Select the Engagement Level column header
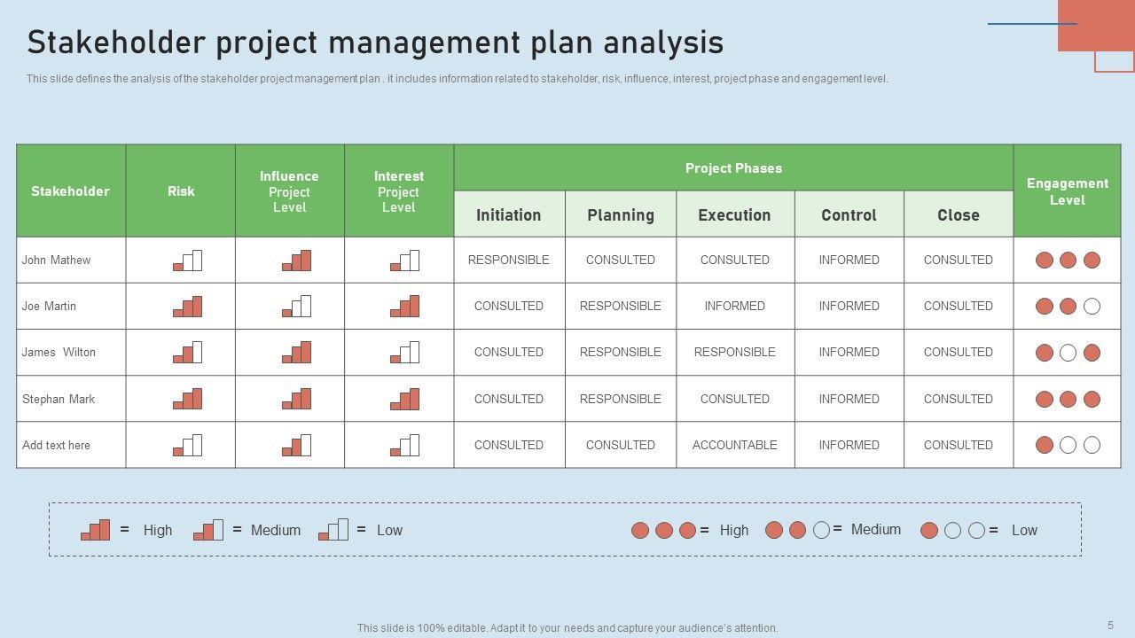1135x638 pixels. [x=1067, y=191]
